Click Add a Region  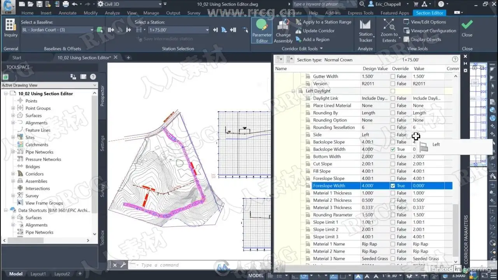[x=312, y=39]
